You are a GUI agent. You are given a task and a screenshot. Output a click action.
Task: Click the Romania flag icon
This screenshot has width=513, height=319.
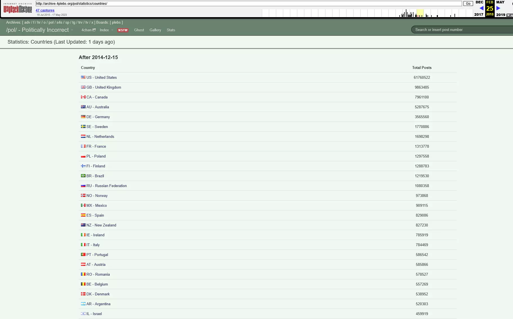(x=83, y=274)
